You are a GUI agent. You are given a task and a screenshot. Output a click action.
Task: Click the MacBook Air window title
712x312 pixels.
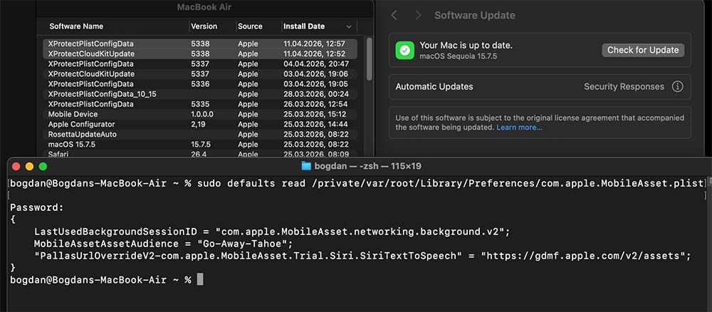204,7
